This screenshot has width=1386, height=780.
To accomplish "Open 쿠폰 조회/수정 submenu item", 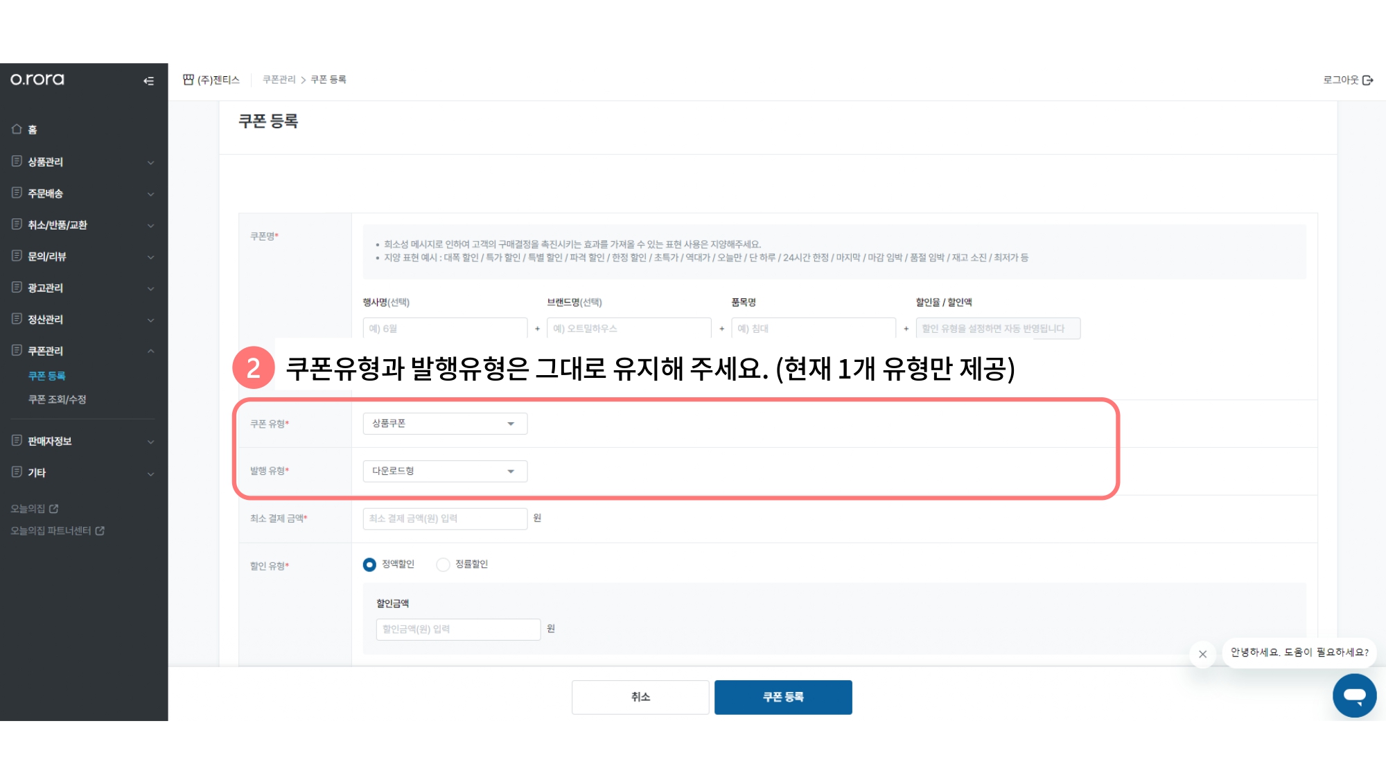I will [x=57, y=399].
